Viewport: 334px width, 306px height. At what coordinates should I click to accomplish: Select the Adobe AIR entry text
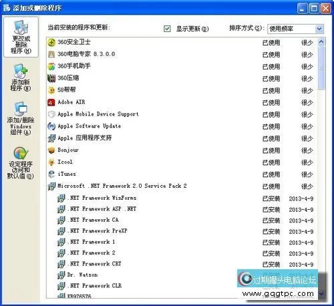pos(71,102)
